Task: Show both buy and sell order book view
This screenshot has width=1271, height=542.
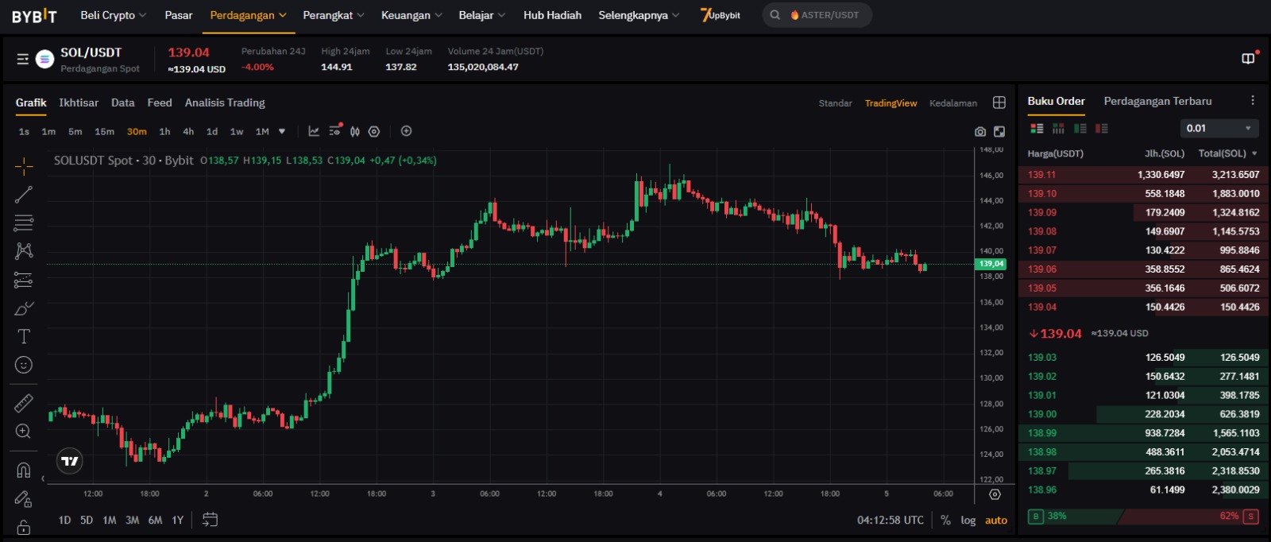Action: 1037,128
